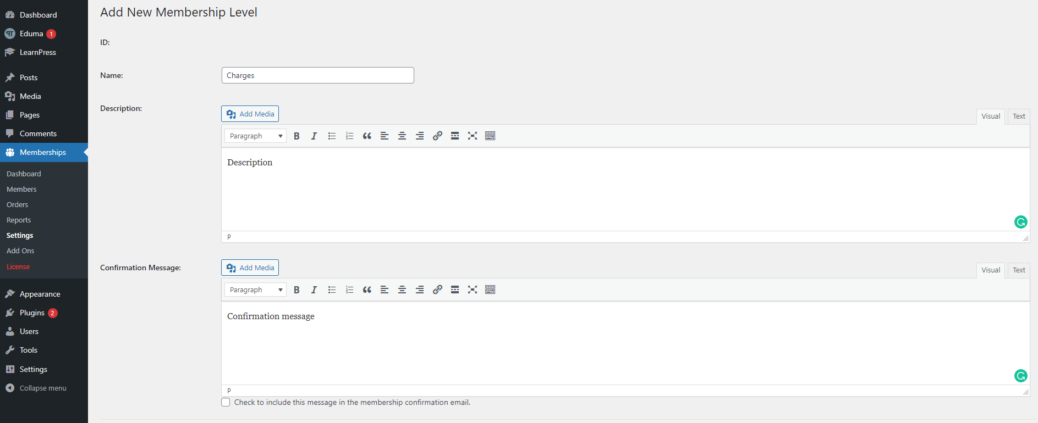This screenshot has height=423, width=1038.
Task: Open the Orders submenu link
Action: pos(17,204)
